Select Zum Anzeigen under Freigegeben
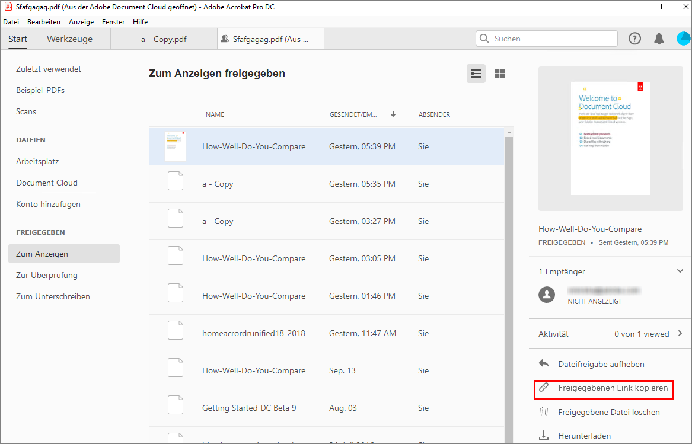The height and width of the screenshot is (444, 692). coord(64,254)
